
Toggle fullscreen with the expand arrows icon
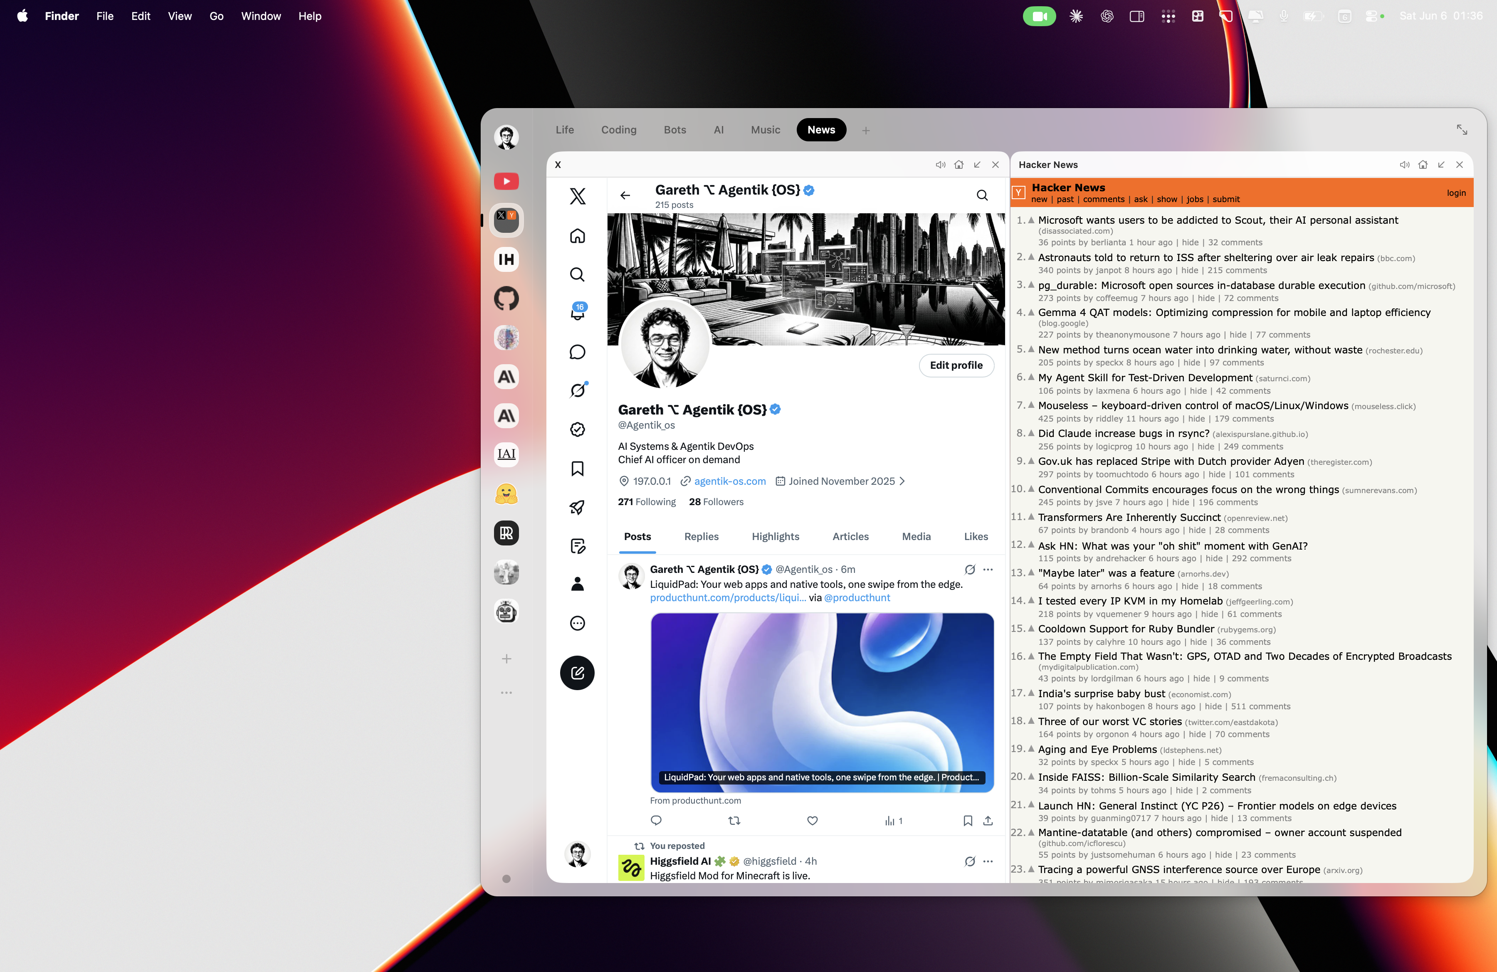pos(1462,130)
